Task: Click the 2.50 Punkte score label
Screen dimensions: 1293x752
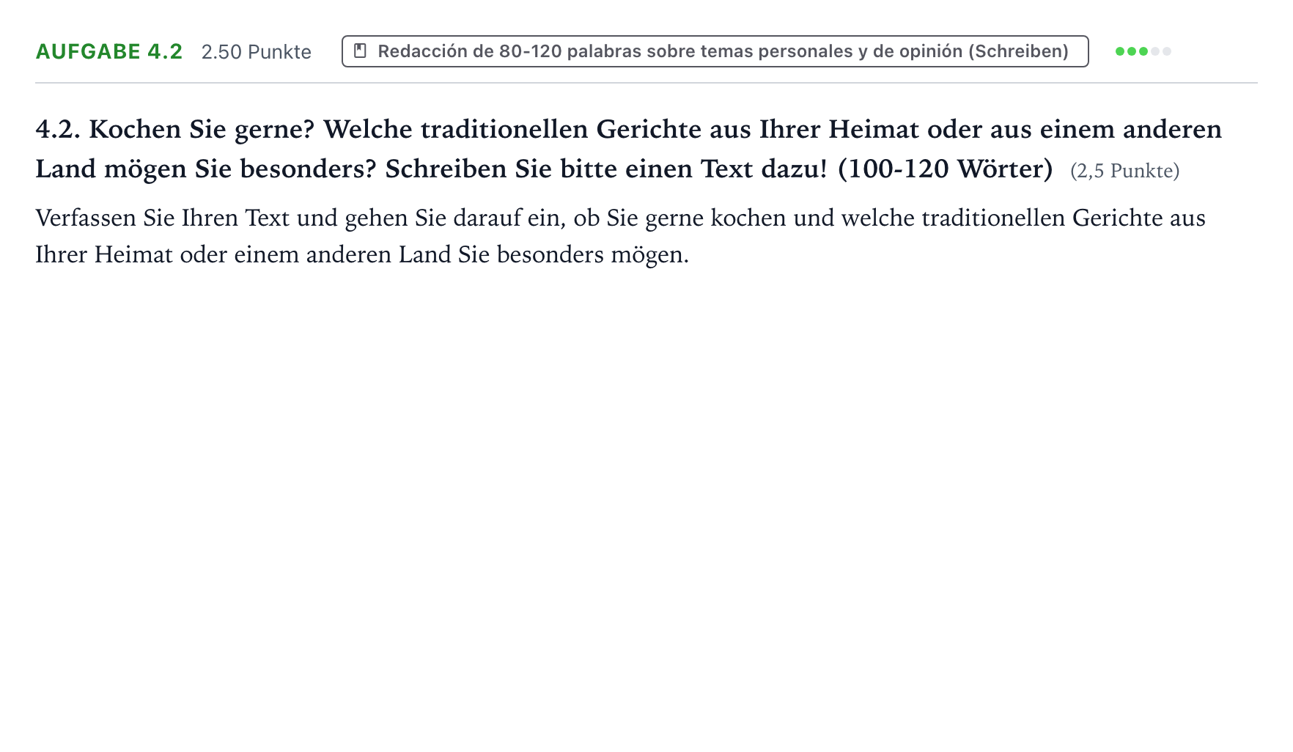Action: click(257, 52)
